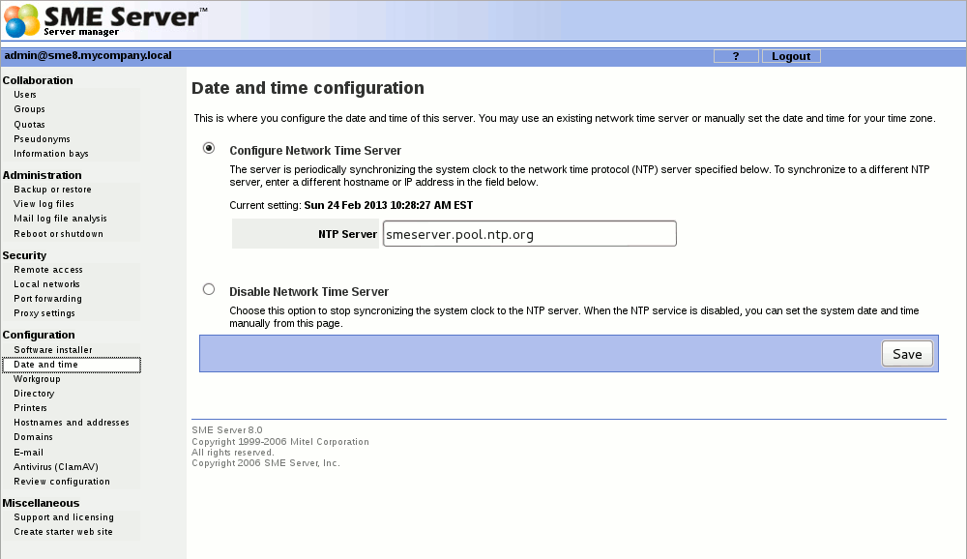Viewport: 967px width, 559px height.
Task: Go to the Quotas page
Action: pyautogui.click(x=30, y=125)
